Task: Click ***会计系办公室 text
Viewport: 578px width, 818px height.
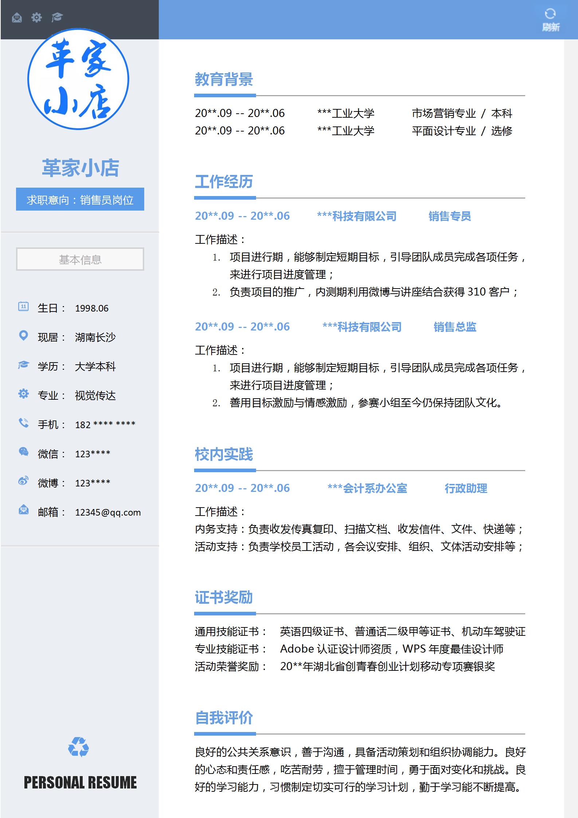Action: pyautogui.click(x=367, y=488)
